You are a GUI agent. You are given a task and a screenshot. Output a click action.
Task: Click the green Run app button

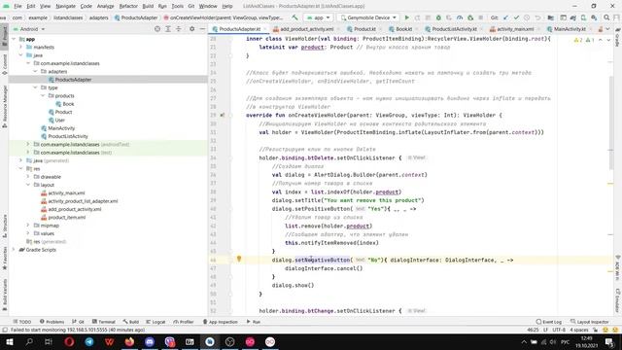pos(406,17)
